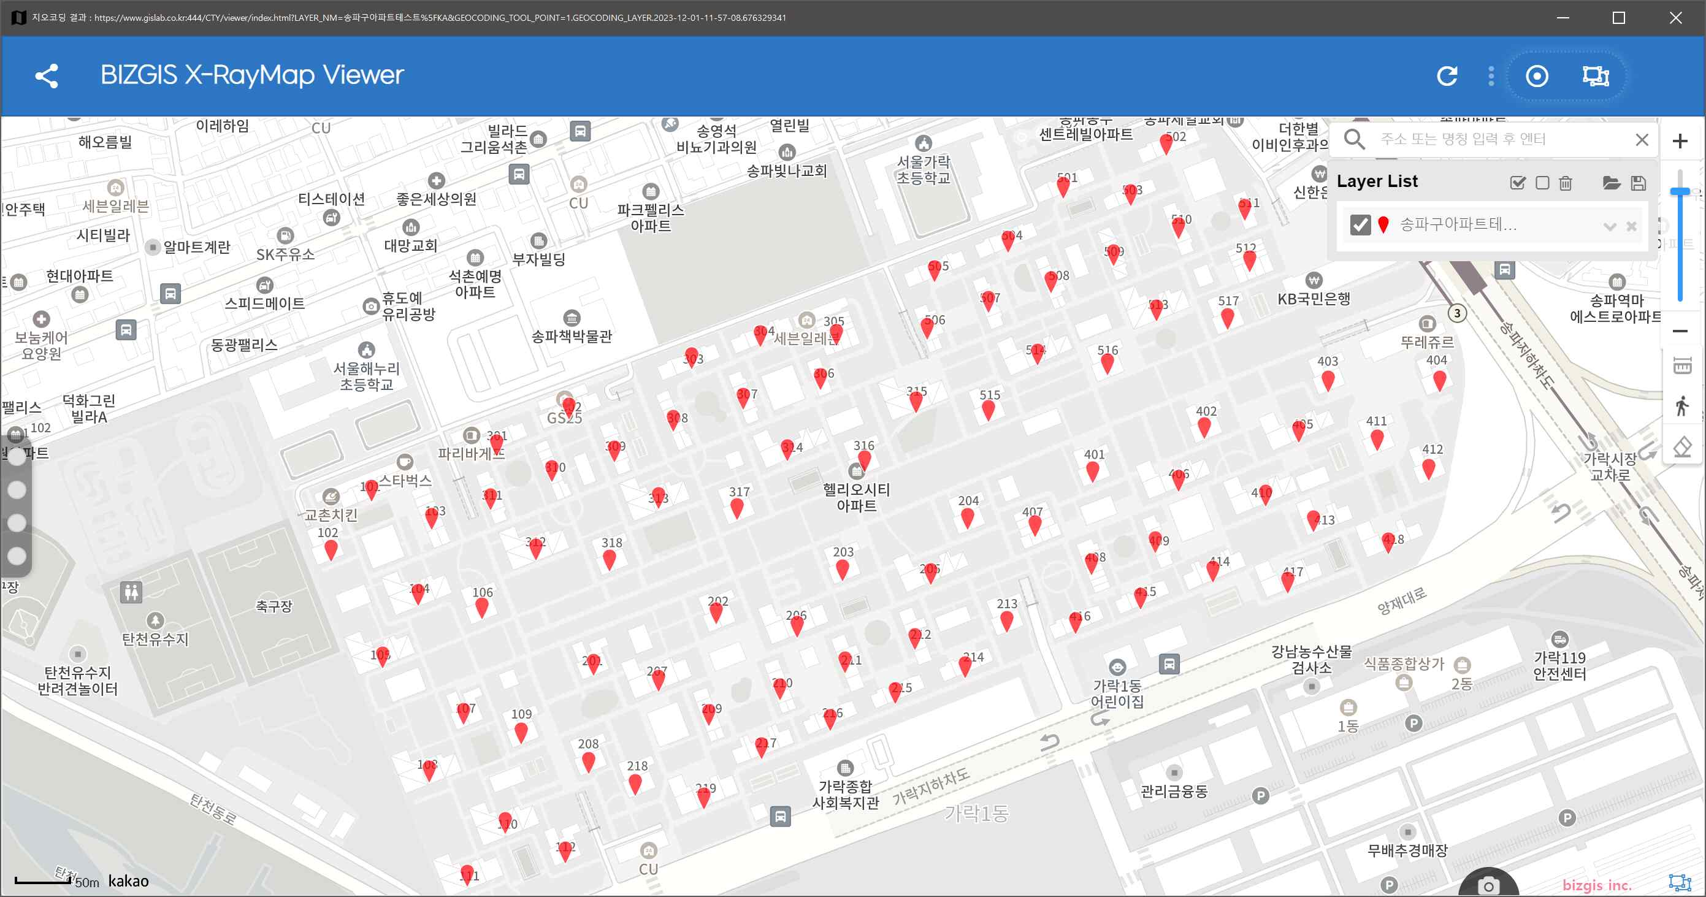Activate the pedestrian roadview tool

(1682, 405)
